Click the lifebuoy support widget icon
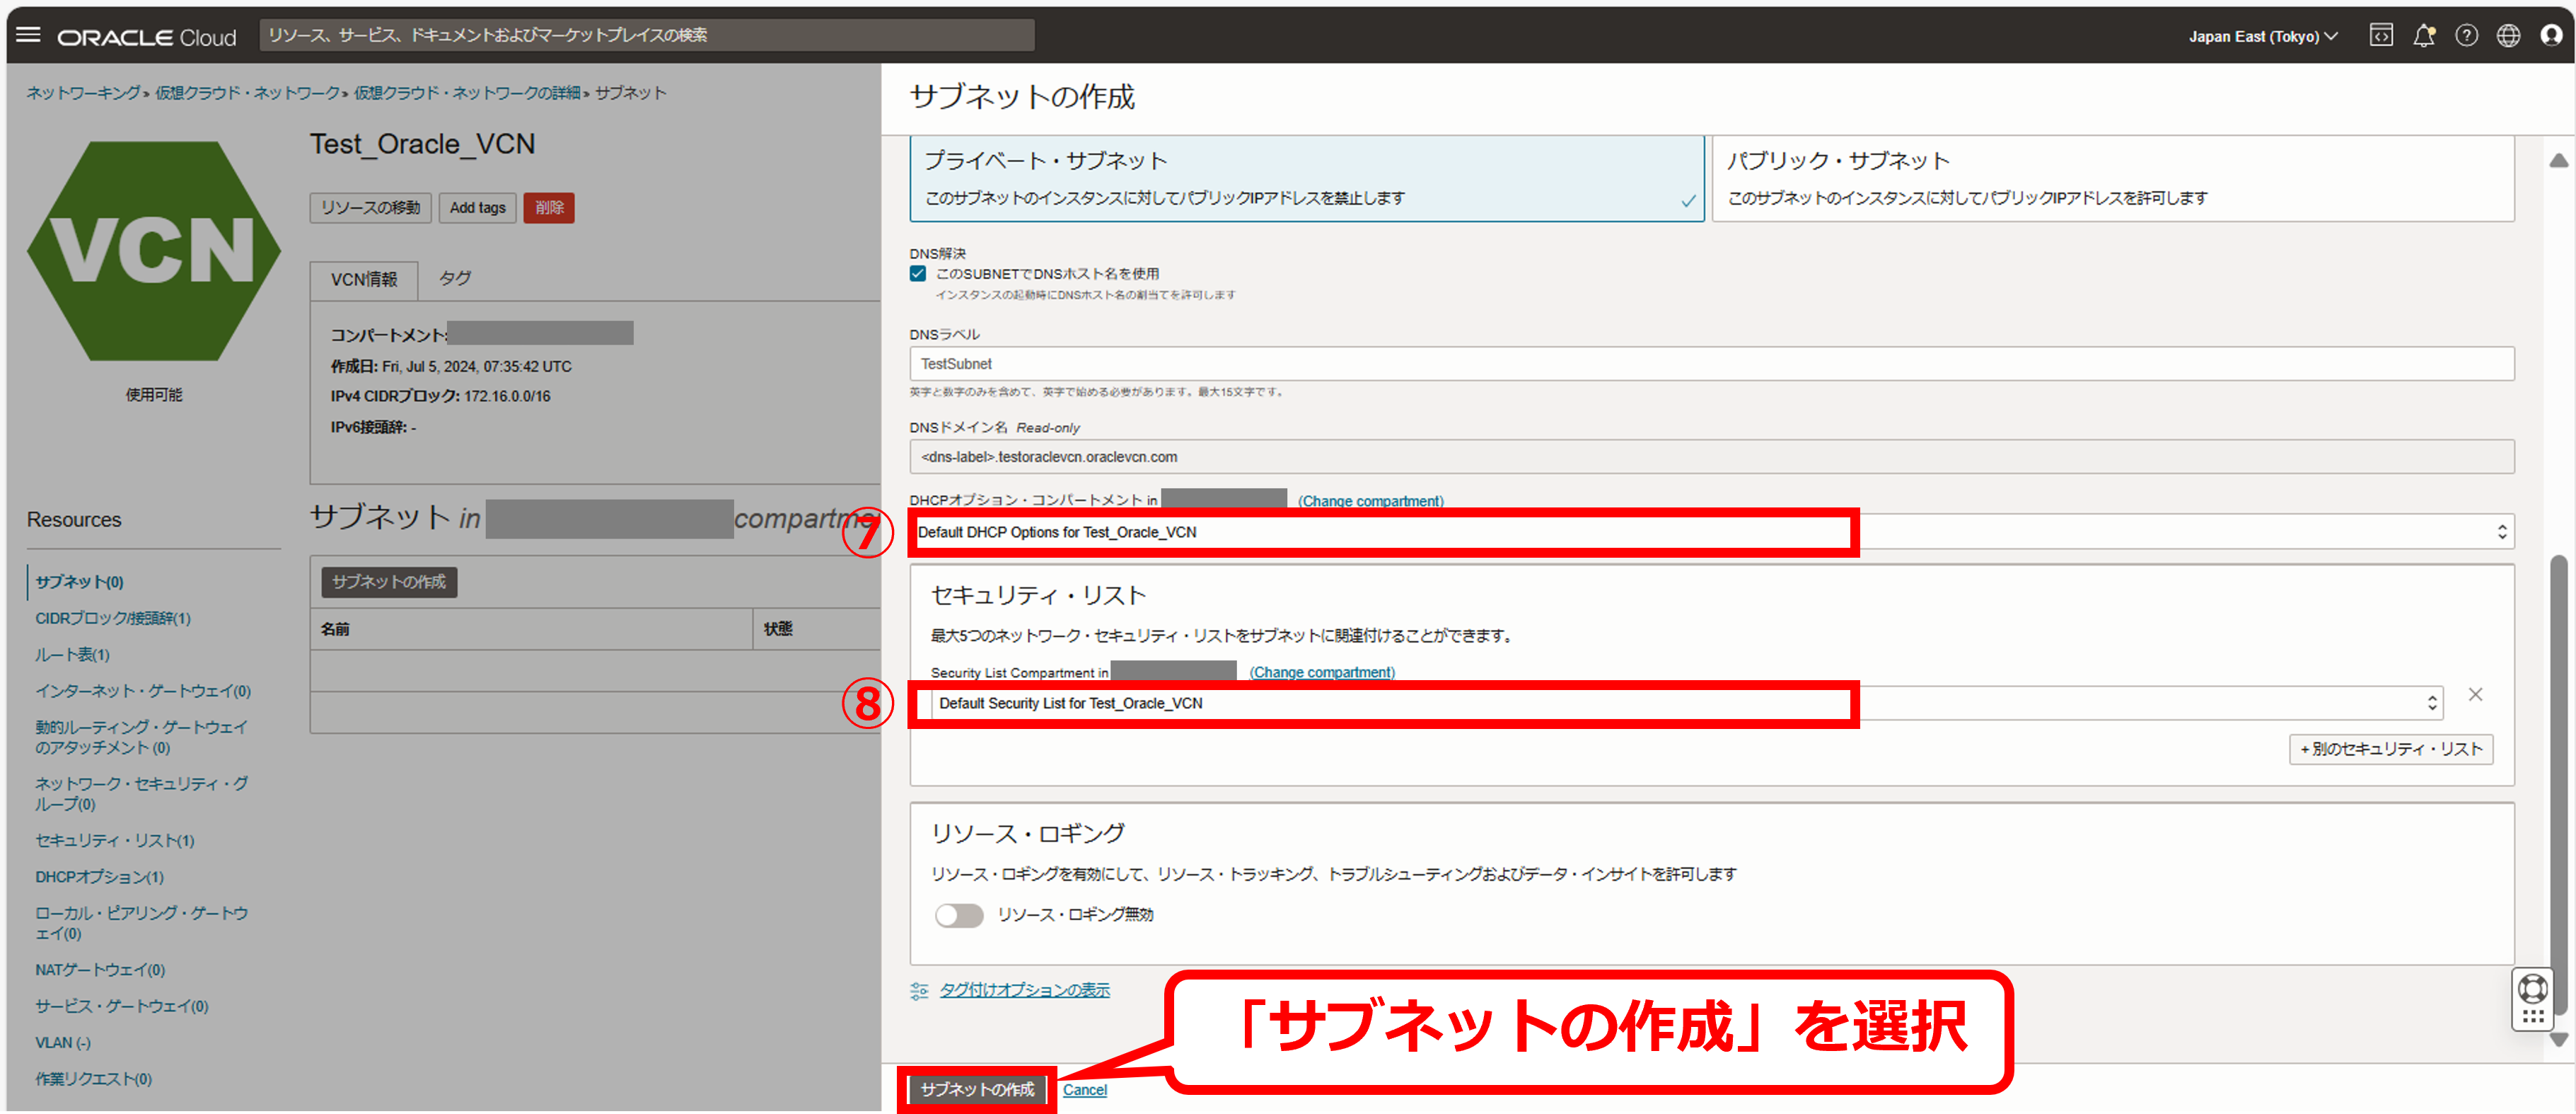The image size is (2576, 1114). point(2532,989)
